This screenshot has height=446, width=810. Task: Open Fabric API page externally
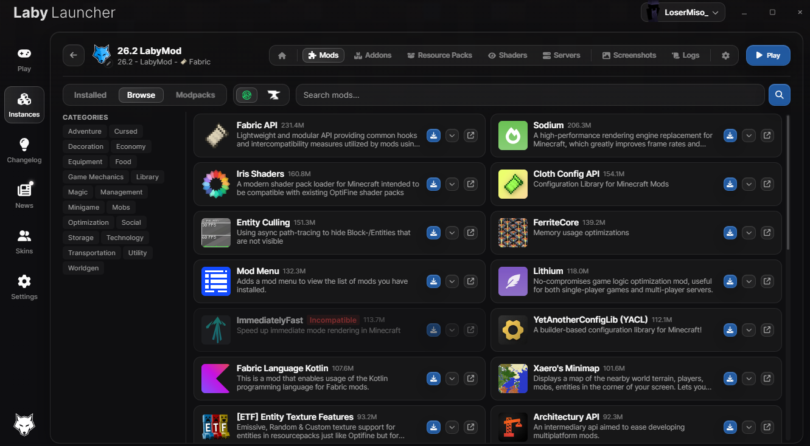point(470,136)
